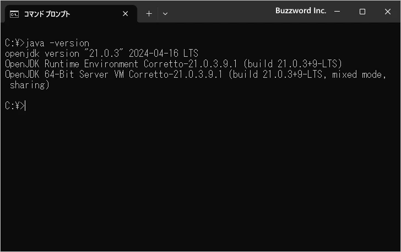
Task: Click the wrapped "sharing)" output text
Action: [29, 85]
